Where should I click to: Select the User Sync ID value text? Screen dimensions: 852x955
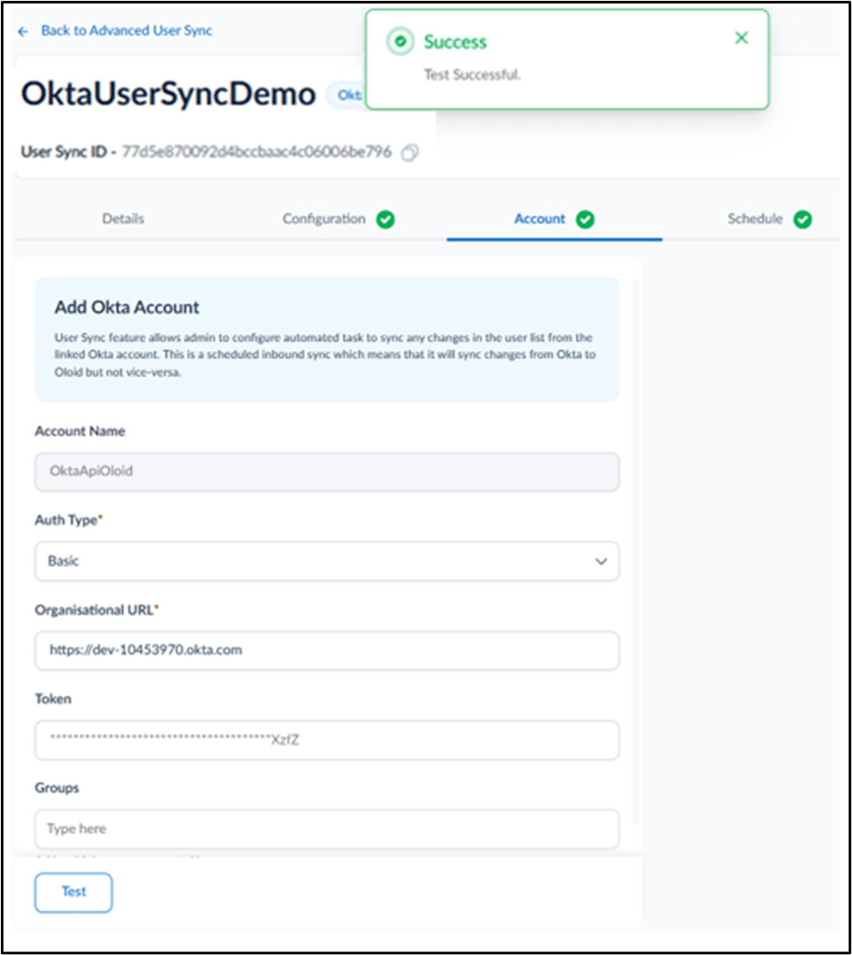pos(257,151)
